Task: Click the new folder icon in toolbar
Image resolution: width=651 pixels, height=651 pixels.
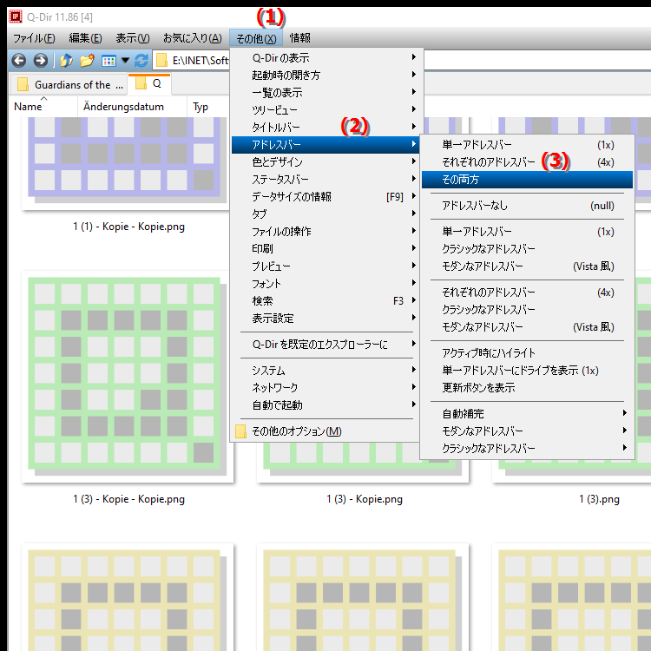Action: 87,61
